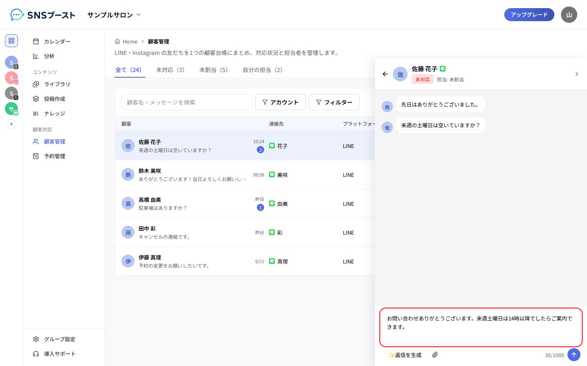Open 導入サポート at sidebar bottom
The height and width of the screenshot is (366, 587).
click(x=64, y=354)
